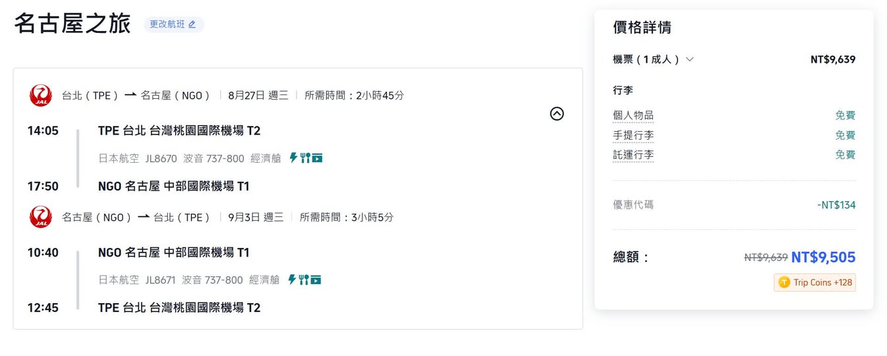Screen dimensions: 887x356
Task: Click the return 名古屋（NGO）to 台北（TPE）header
Action: coord(136,217)
